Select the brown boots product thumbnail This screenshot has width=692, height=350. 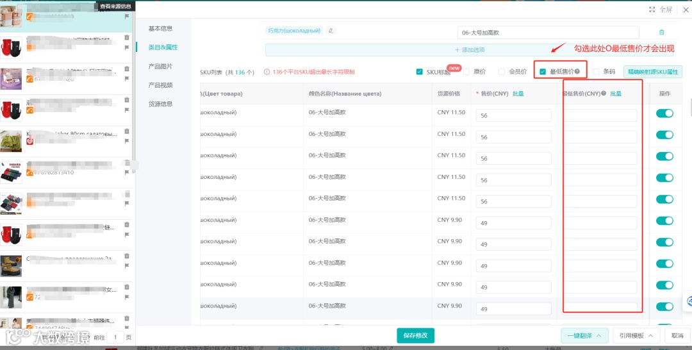tap(11, 265)
